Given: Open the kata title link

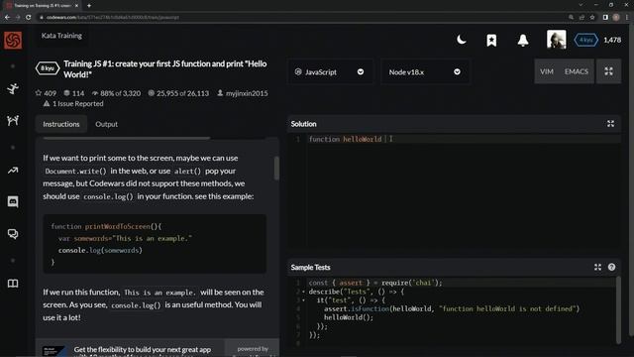Looking at the screenshot, I should coord(165,68).
